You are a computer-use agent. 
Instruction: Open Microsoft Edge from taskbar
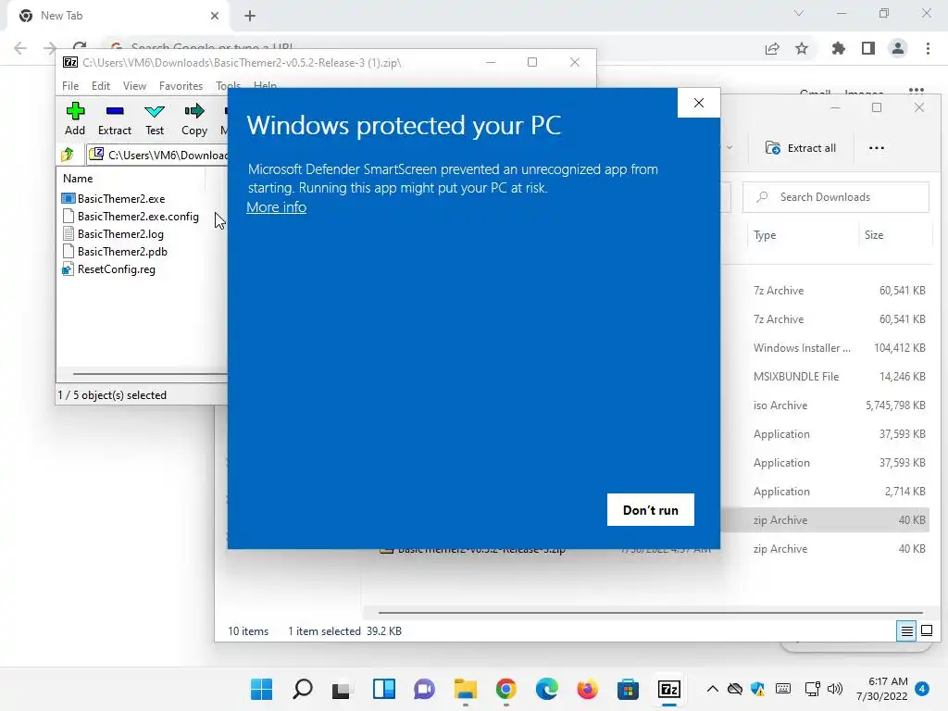click(546, 689)
